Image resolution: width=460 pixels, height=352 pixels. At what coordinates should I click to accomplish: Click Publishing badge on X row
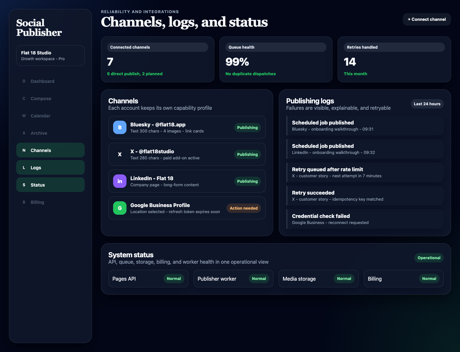click(x=247, y=154)
